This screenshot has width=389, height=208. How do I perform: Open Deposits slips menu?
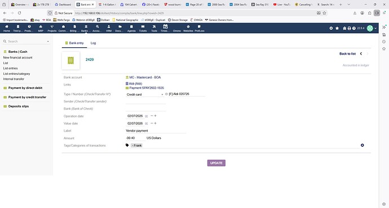(x=19, y=106)
